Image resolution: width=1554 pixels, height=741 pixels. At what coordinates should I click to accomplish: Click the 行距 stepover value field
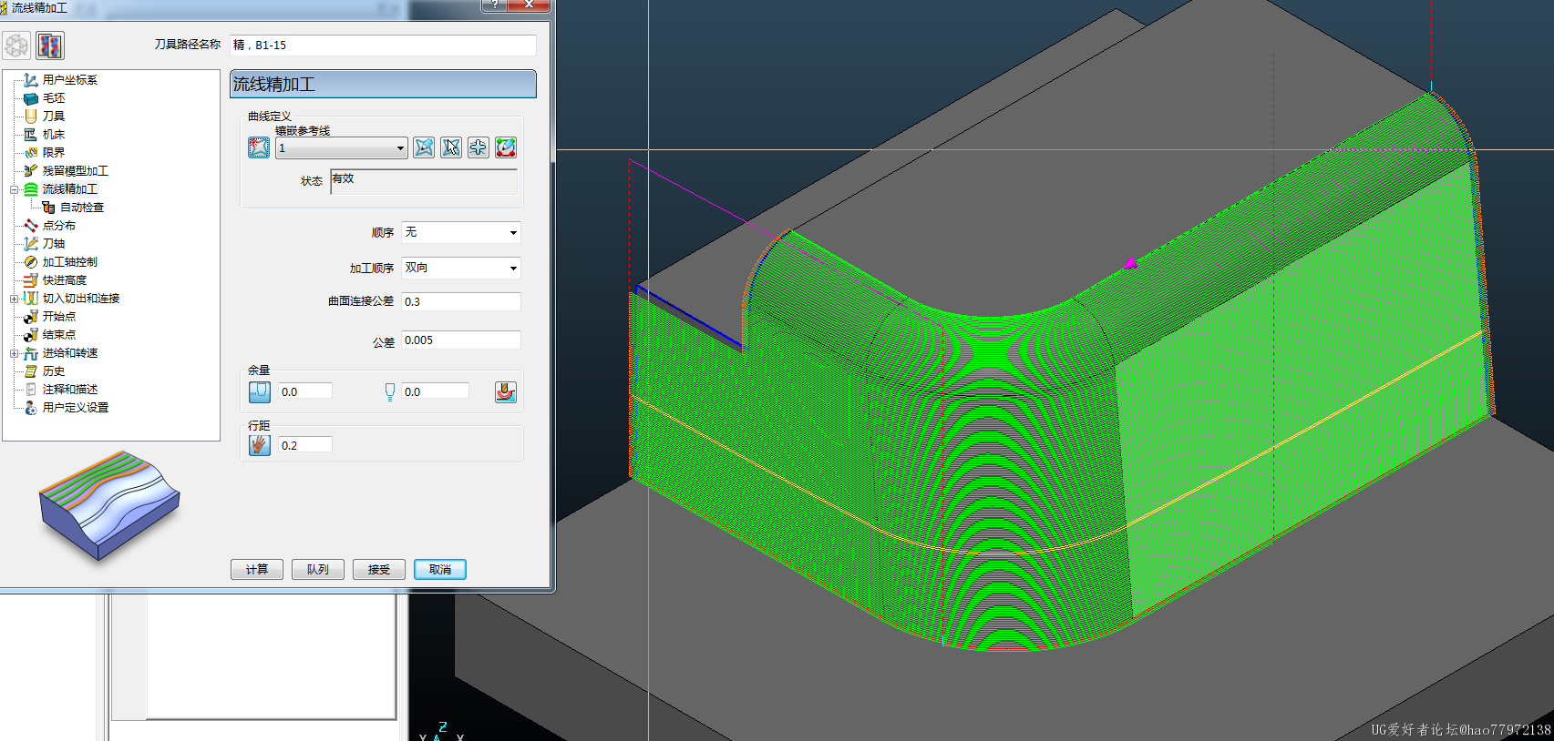click(x=305, y=445)
